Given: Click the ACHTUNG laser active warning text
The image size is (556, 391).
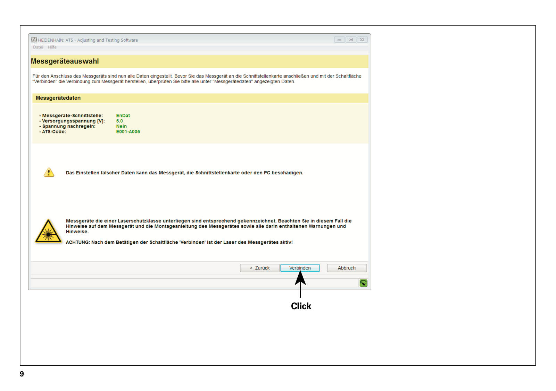Looking at the screenshot, I should (x=179, y=242).
